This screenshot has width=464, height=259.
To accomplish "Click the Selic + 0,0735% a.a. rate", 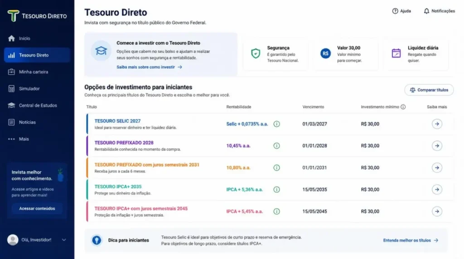I will tap(247, 124).
